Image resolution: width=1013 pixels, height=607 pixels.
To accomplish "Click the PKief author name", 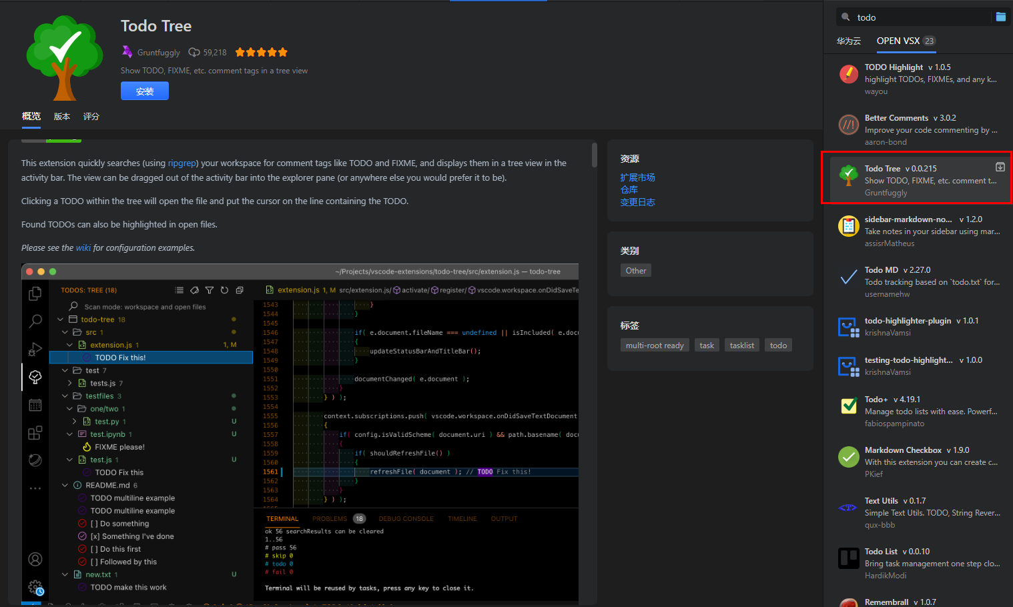I will [x=874, y=474].
